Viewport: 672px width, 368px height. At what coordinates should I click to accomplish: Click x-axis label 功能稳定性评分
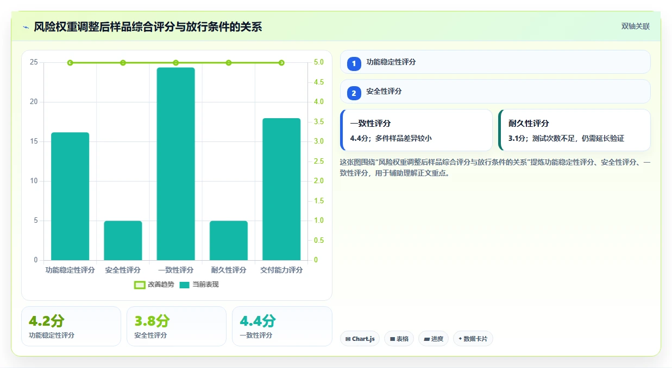70,270
